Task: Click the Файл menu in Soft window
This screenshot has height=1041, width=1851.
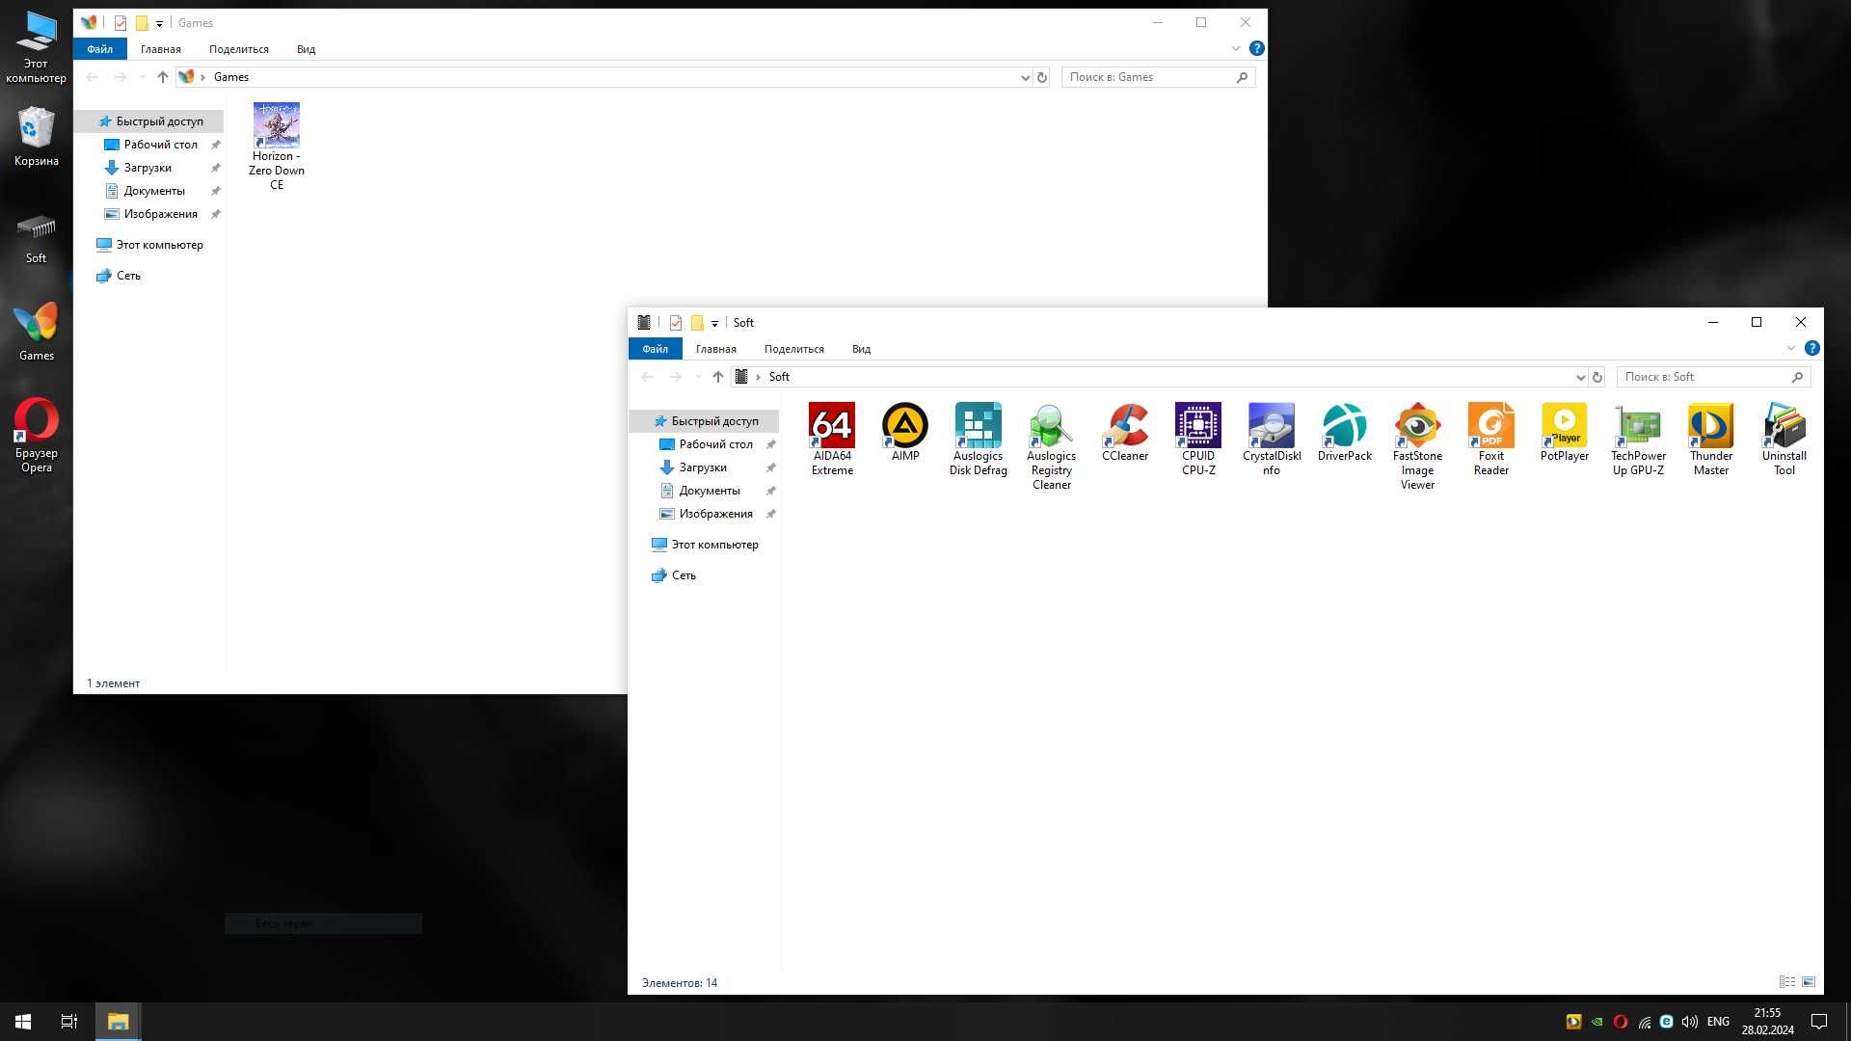Action: coord(655,348)
